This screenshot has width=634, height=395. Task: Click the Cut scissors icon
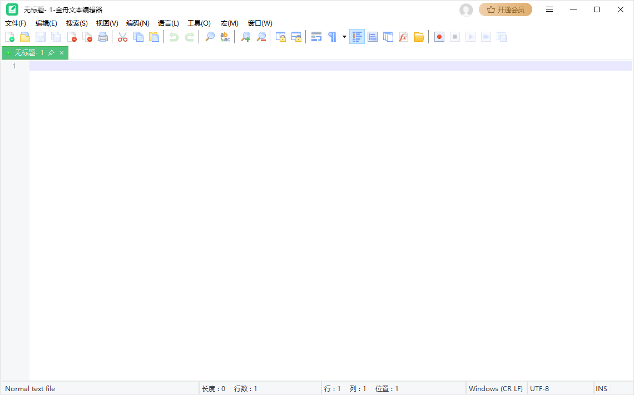coord(122,37)
